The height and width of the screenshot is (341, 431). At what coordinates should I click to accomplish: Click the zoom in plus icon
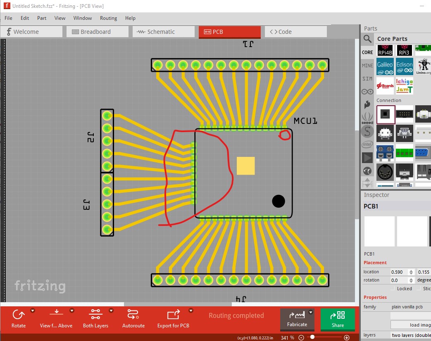click(347, 337)
